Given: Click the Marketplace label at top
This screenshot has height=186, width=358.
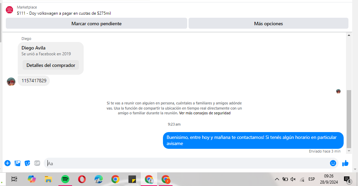Looking at the screenshot, I should coord(27,7).
